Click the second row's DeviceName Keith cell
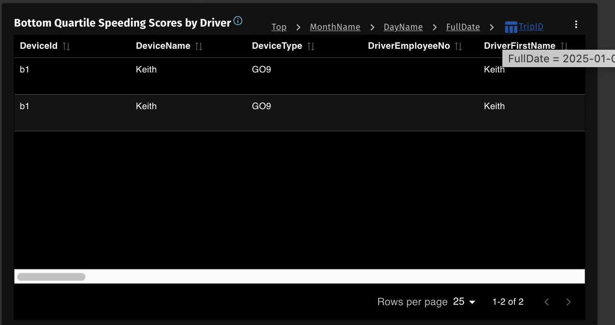The width and height of the screenshot is (615, 325). pyautogui.click(x=146, y=106)
